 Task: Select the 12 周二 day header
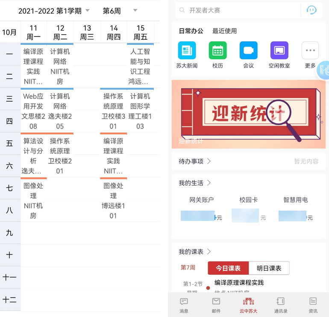[60, 32]
